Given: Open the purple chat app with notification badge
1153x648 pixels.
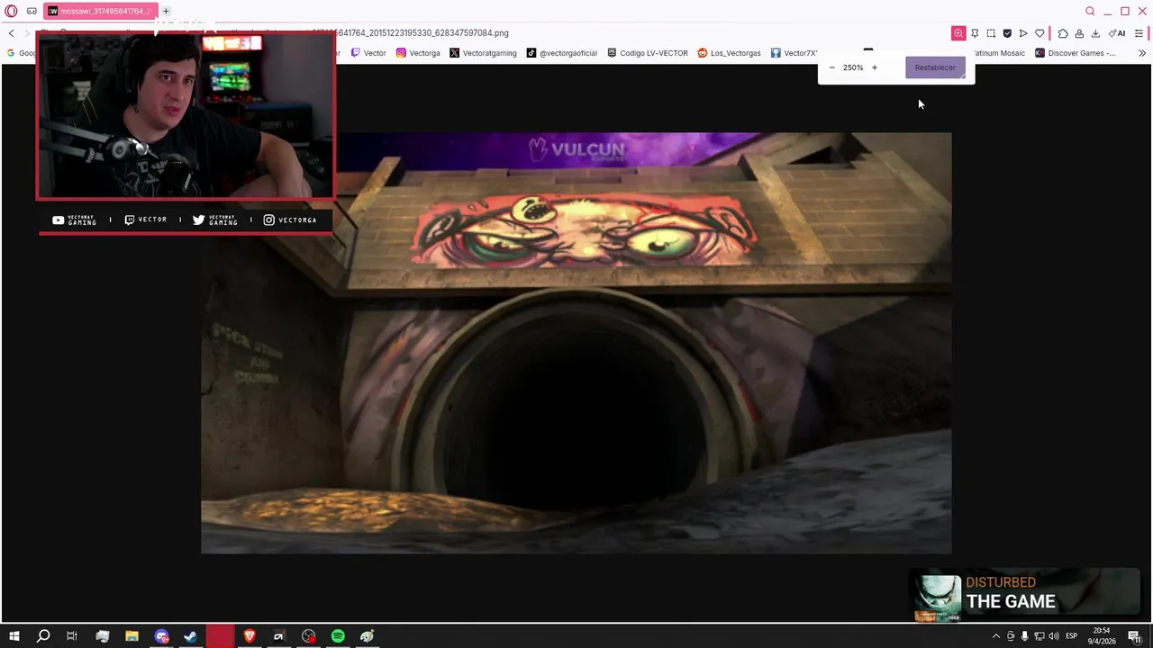Looking at the screenshot, I should [161, 636].
